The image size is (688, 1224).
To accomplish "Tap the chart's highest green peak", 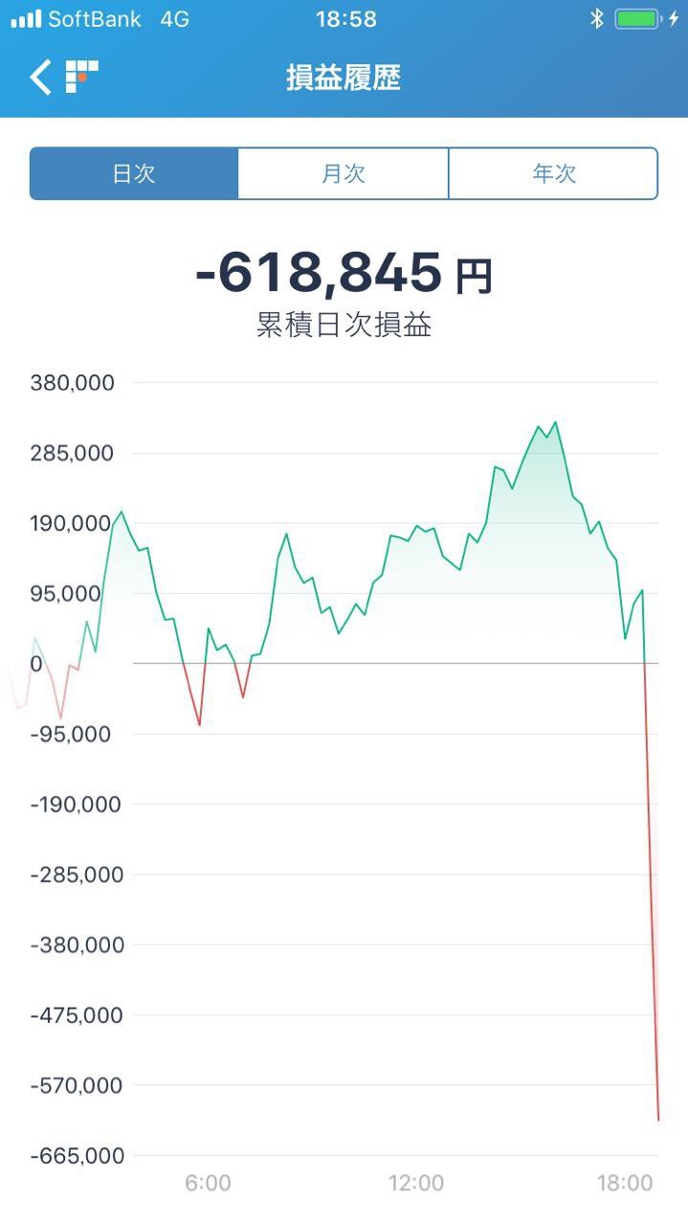I will coord(555,422).
